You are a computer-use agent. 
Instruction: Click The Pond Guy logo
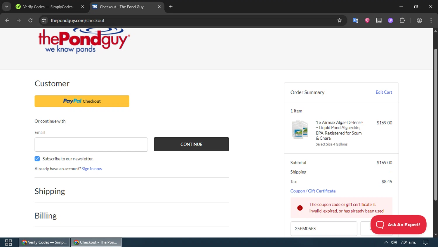84,41
